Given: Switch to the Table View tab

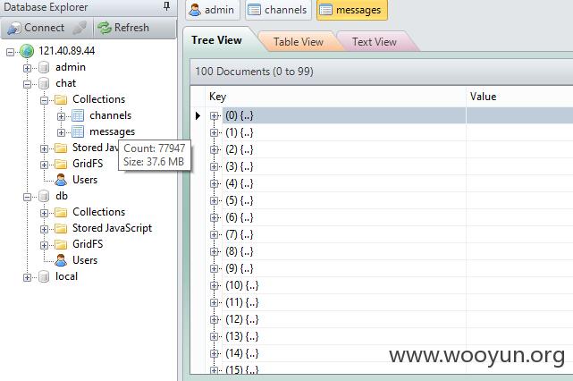Looking at the screenshot, I should point(299,42).
